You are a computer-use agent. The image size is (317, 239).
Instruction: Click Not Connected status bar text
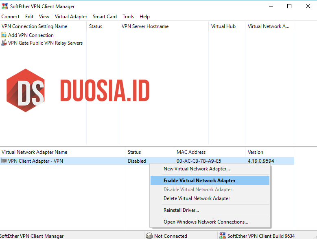point(171,236)
